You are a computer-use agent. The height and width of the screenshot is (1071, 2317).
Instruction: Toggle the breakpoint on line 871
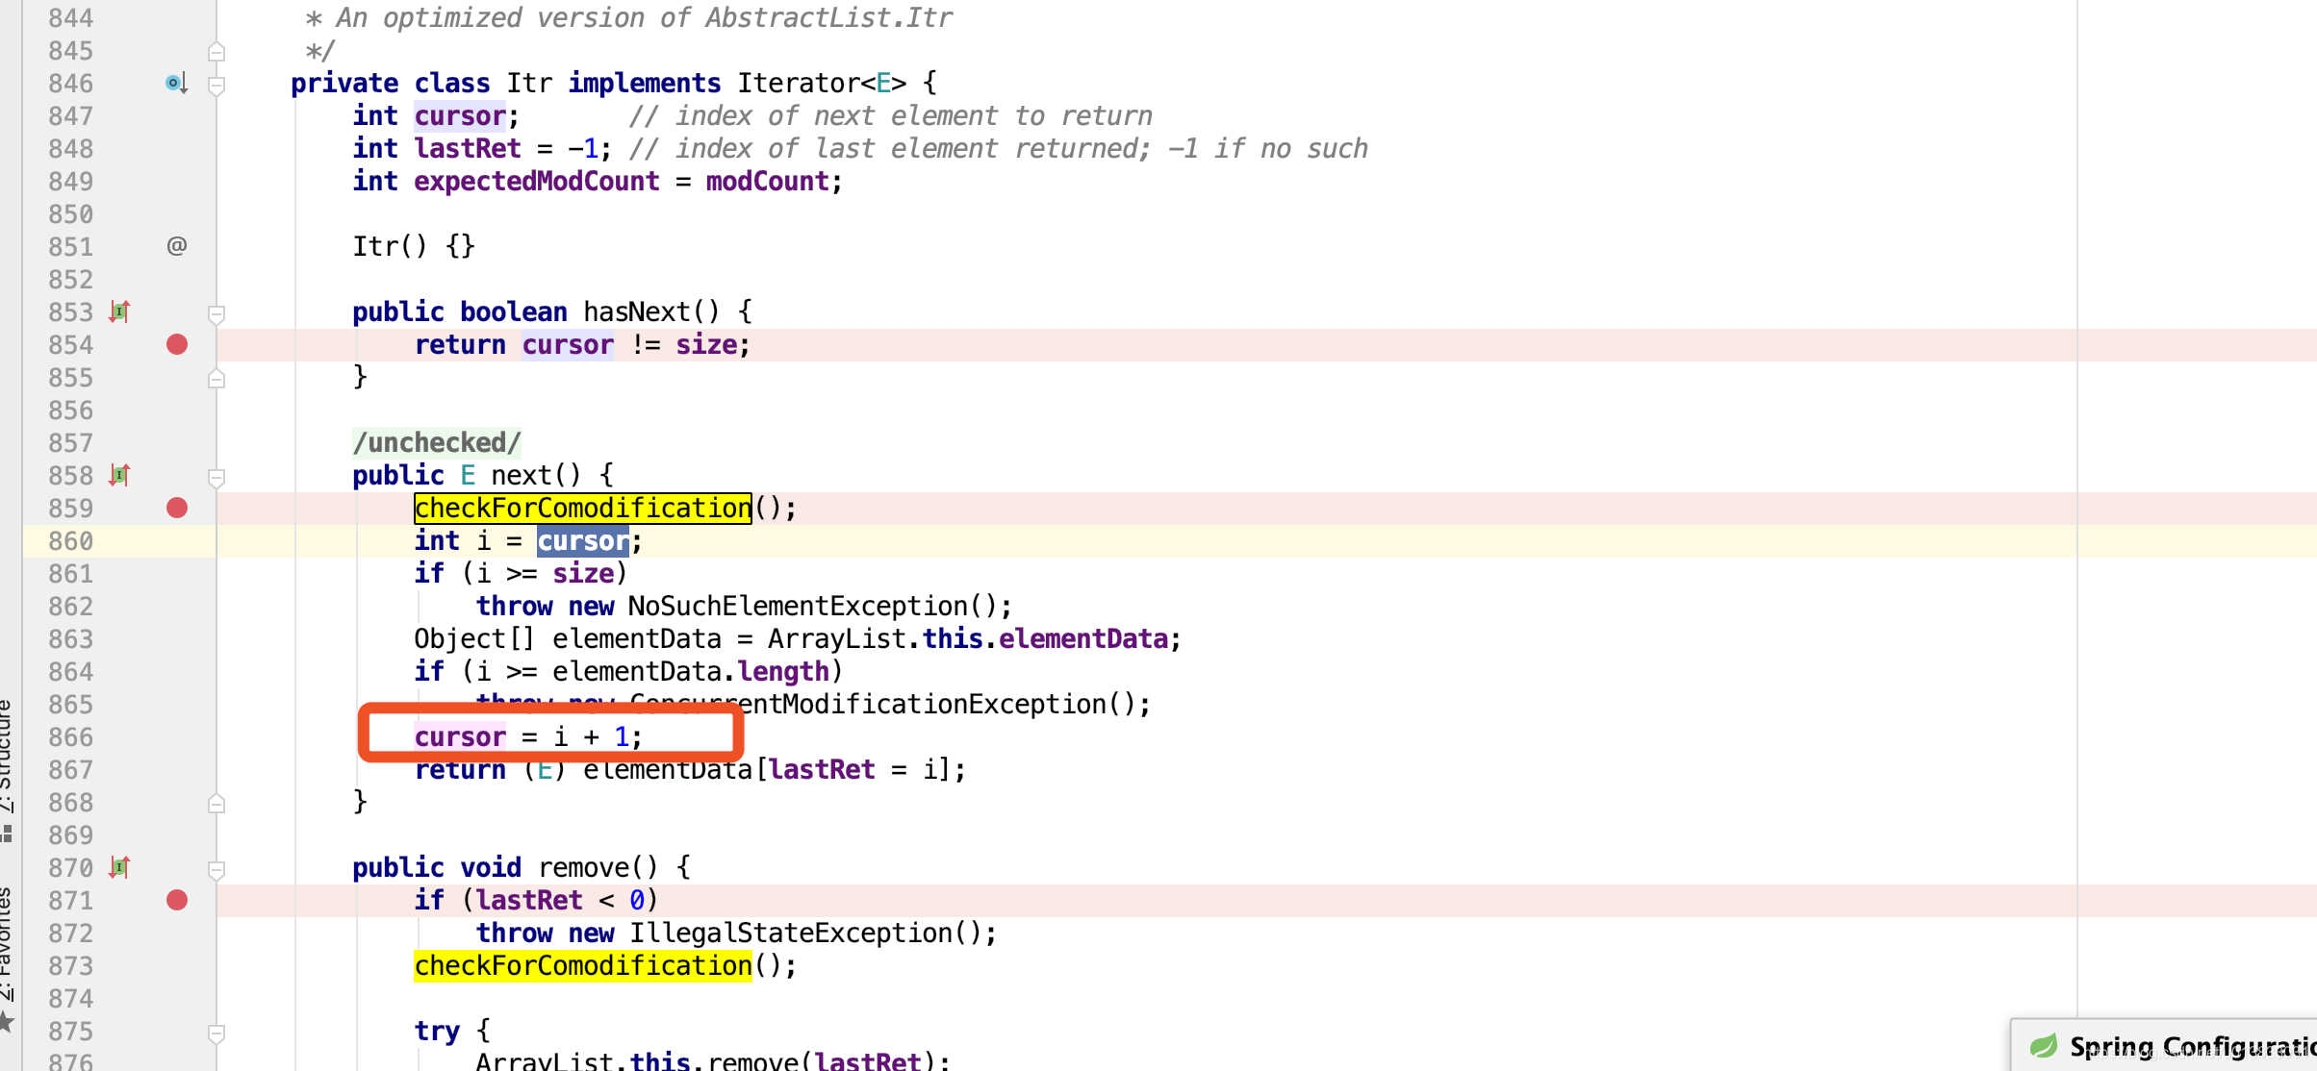[177, 901]
